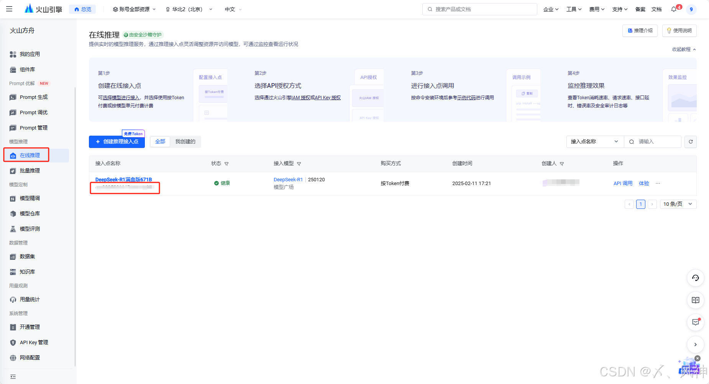
Task: Click the 批量推理 icon
Action: [13, 171]
